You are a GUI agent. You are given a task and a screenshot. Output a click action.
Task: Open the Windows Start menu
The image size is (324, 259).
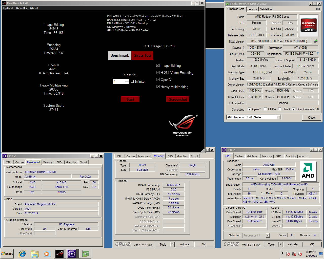coord(7,254)
